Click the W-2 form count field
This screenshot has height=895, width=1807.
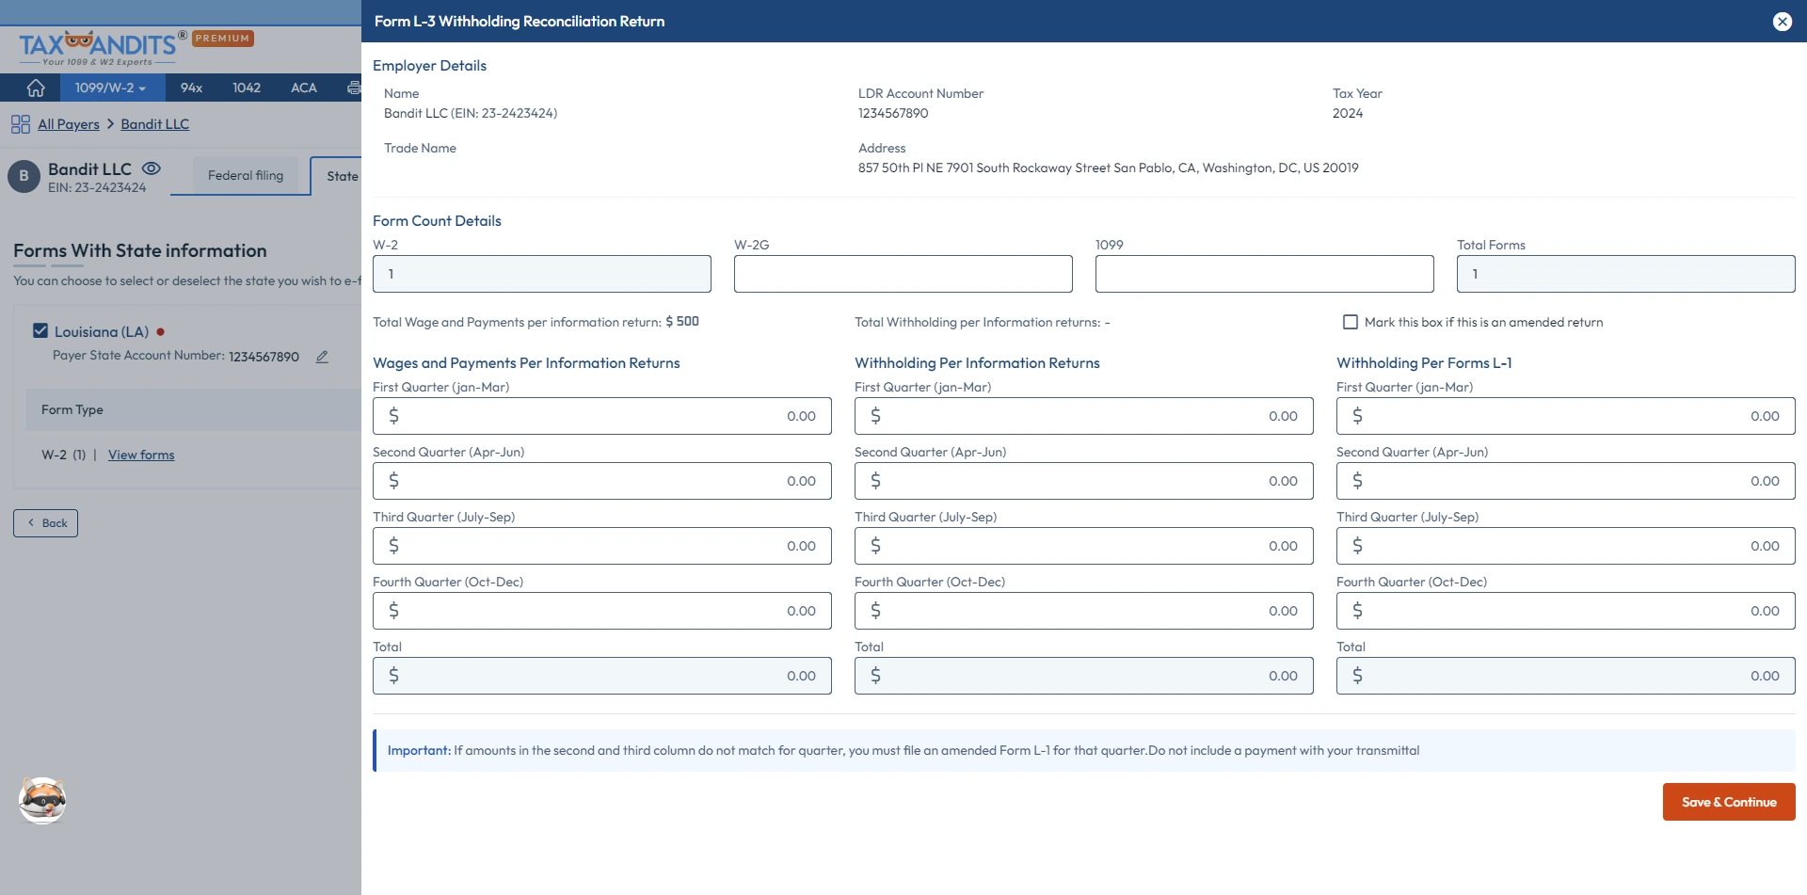point(542,274)
